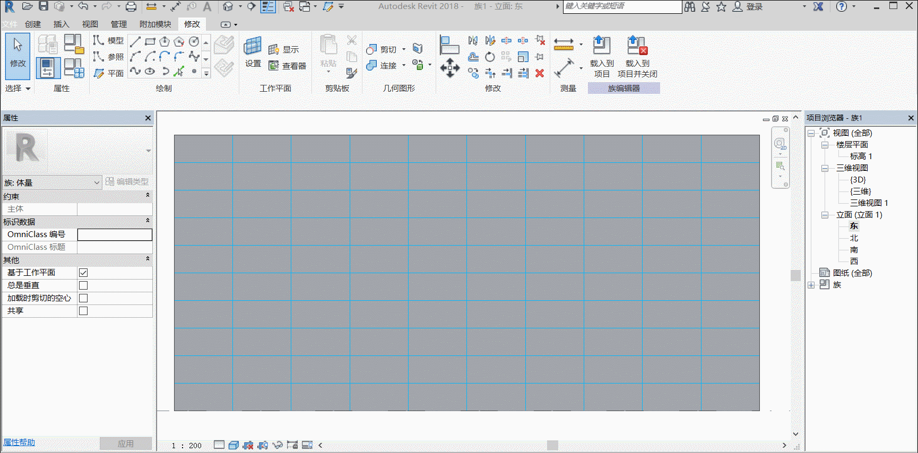Viewport: 918px width, 453px height.
Task: Choose the Join geometry (连接) tool
Action: click(382, 65)
